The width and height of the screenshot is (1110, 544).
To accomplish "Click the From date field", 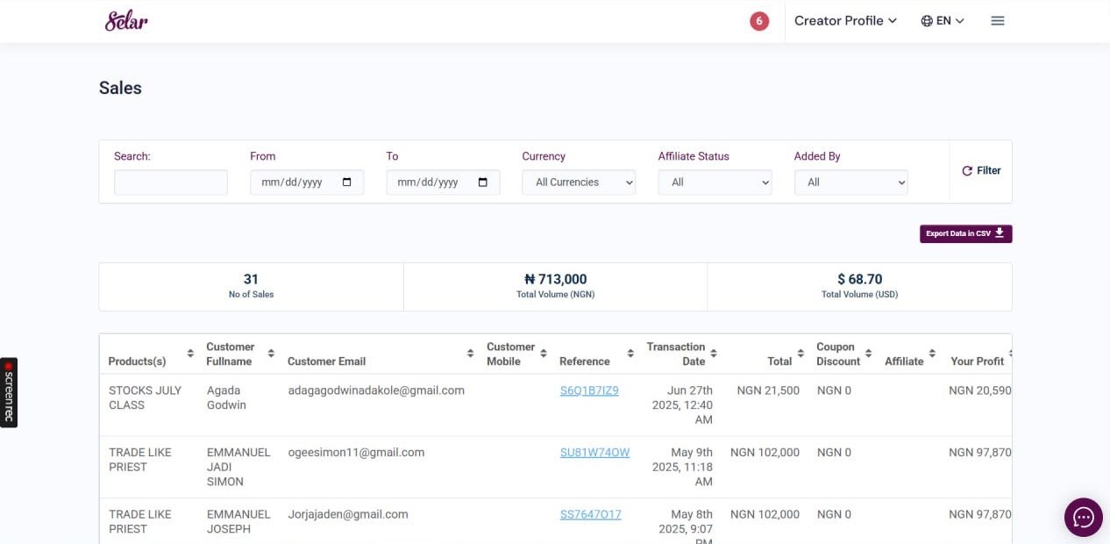I will coord(307,183).
